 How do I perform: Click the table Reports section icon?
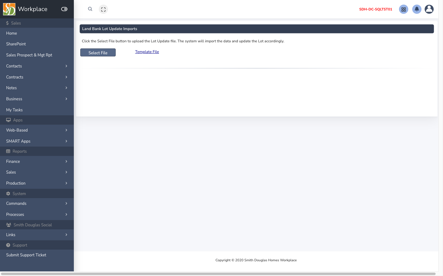click(x=8, y=151)
